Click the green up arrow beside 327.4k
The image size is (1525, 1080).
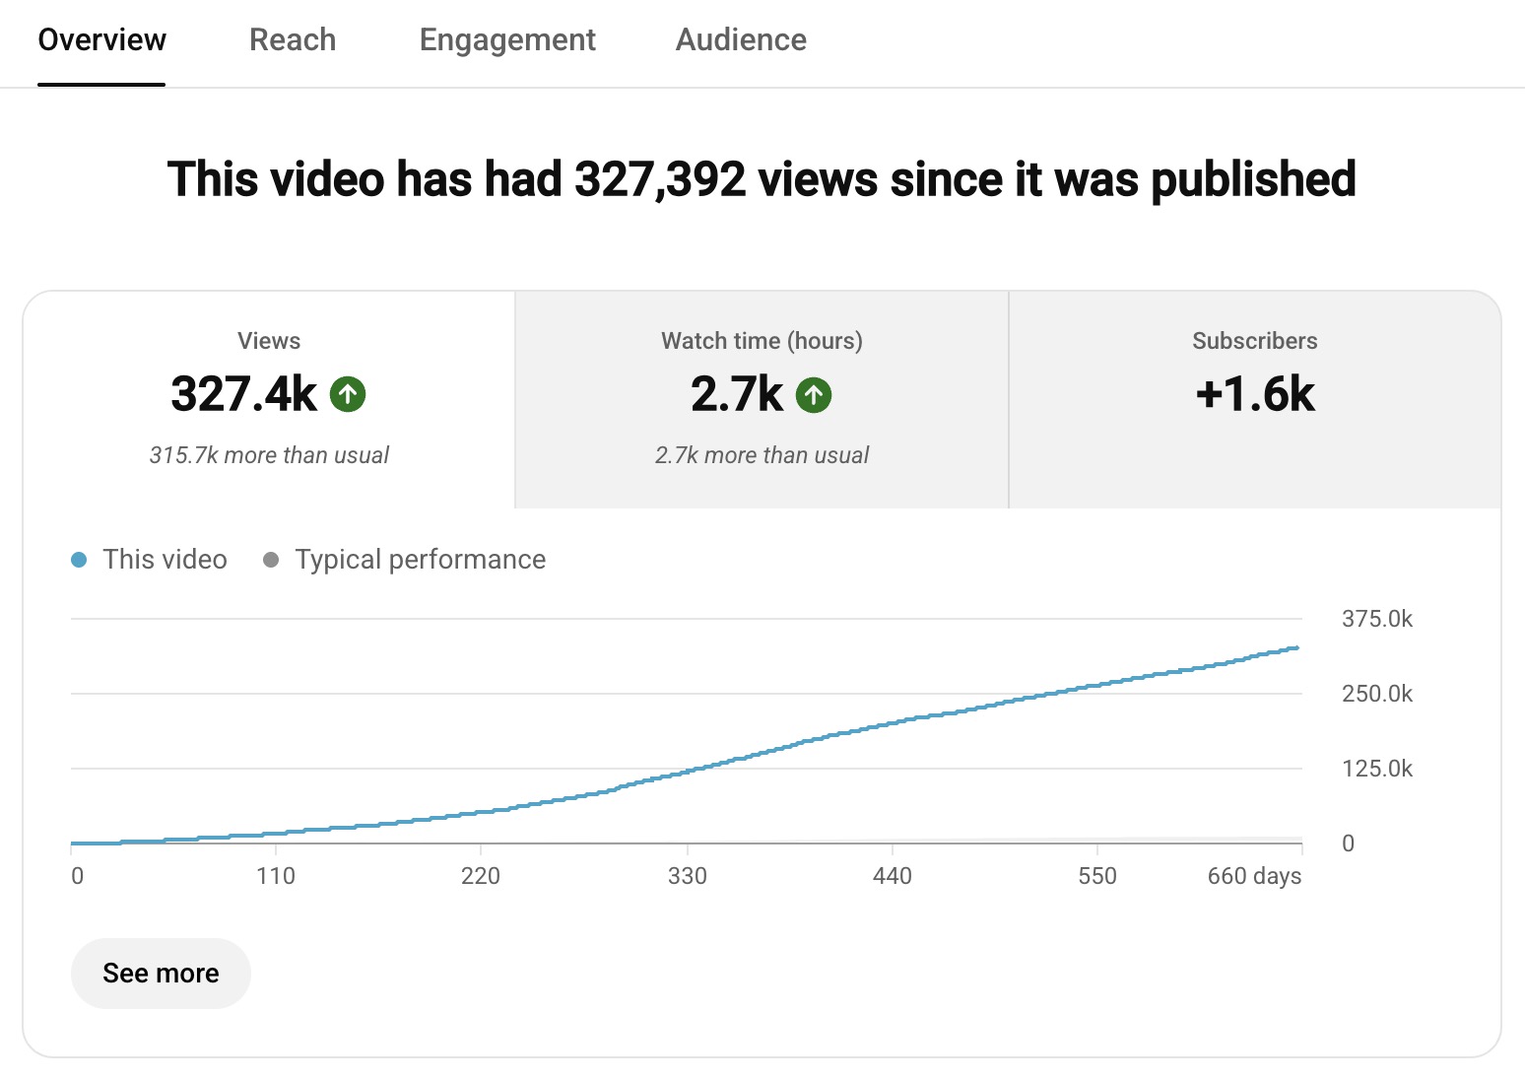348,395
